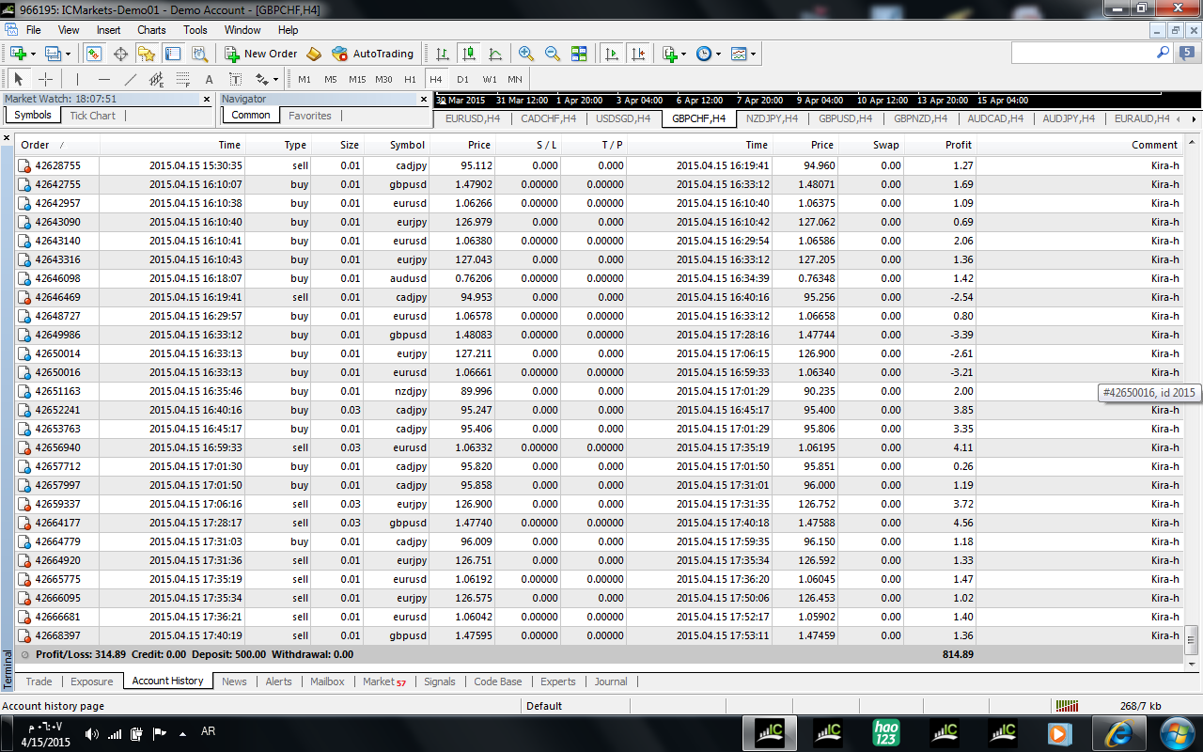
Task: Switch timeframe to MN
Action: pos(515,79)
